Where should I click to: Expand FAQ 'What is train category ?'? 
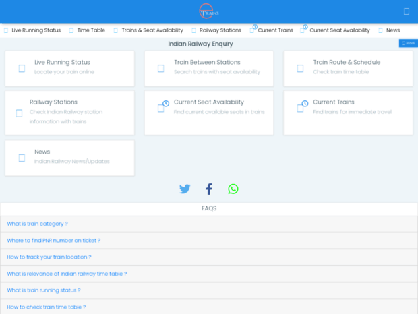coord(209,224)
